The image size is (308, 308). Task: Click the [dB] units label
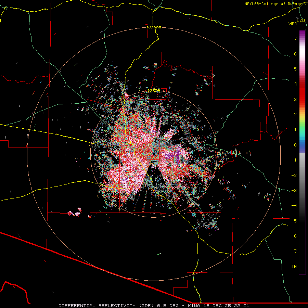(292, 24)
